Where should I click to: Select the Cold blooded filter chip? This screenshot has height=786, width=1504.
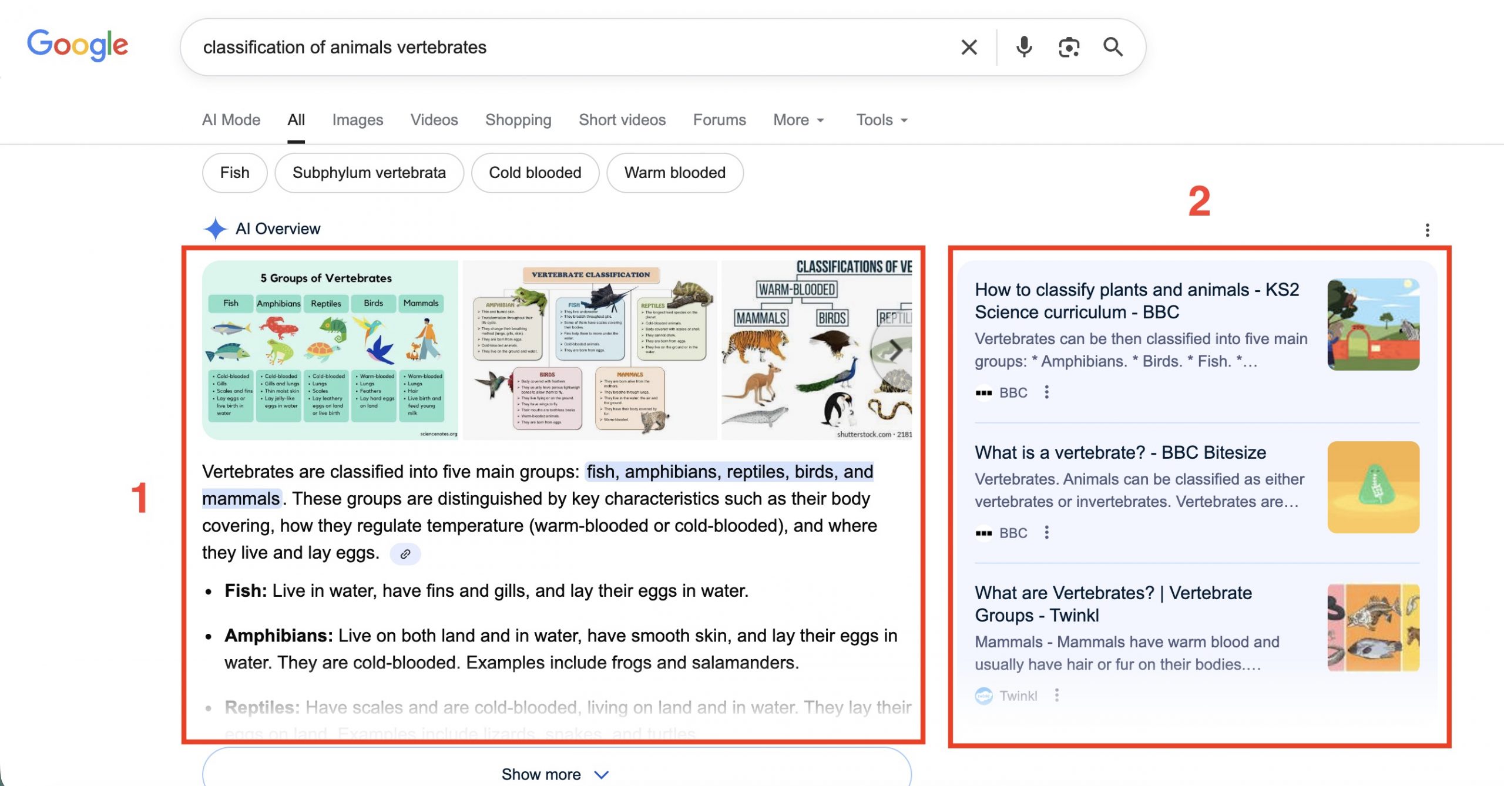coord(535,173)
